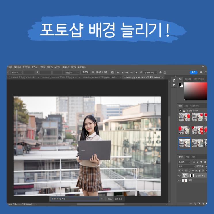Open the 필터(T) menu
The width and height of the screenshot is (214, 214).
pyautogui.click(x=50, y=67)
